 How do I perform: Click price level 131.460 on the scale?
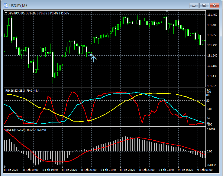[212, 15]
